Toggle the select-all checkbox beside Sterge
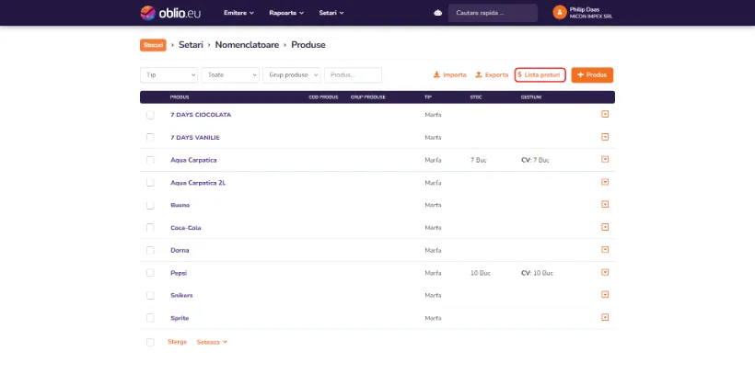Image resolution: width=755 pixels, height=374 pixels. point(150,342)
